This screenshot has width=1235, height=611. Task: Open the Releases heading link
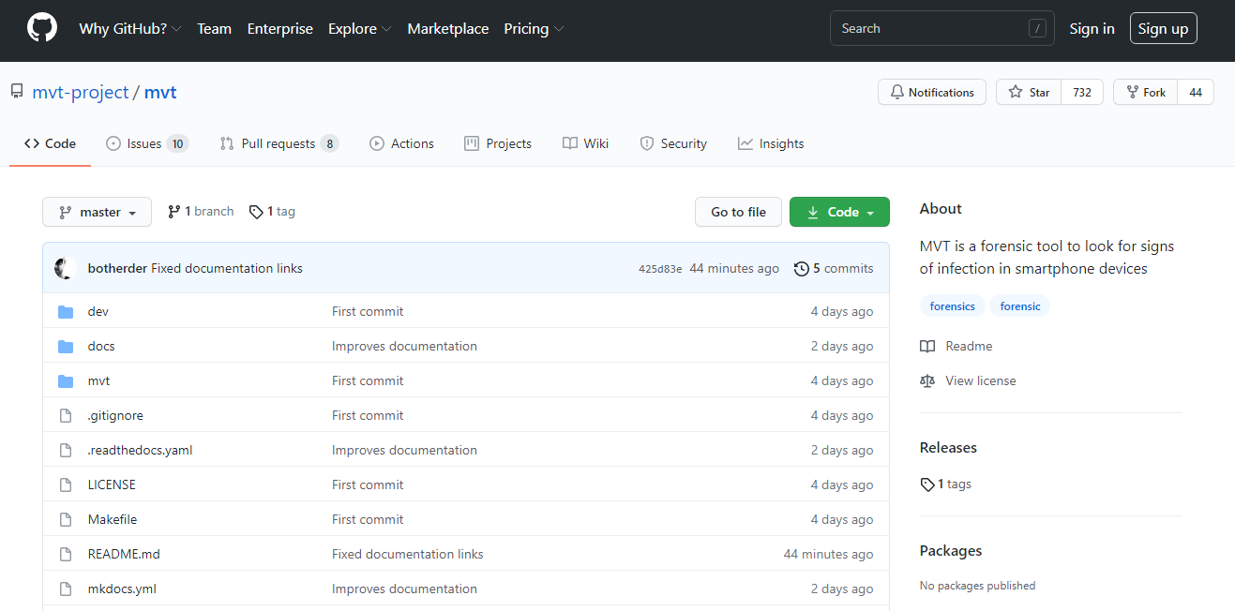click(x=948, y=447)
